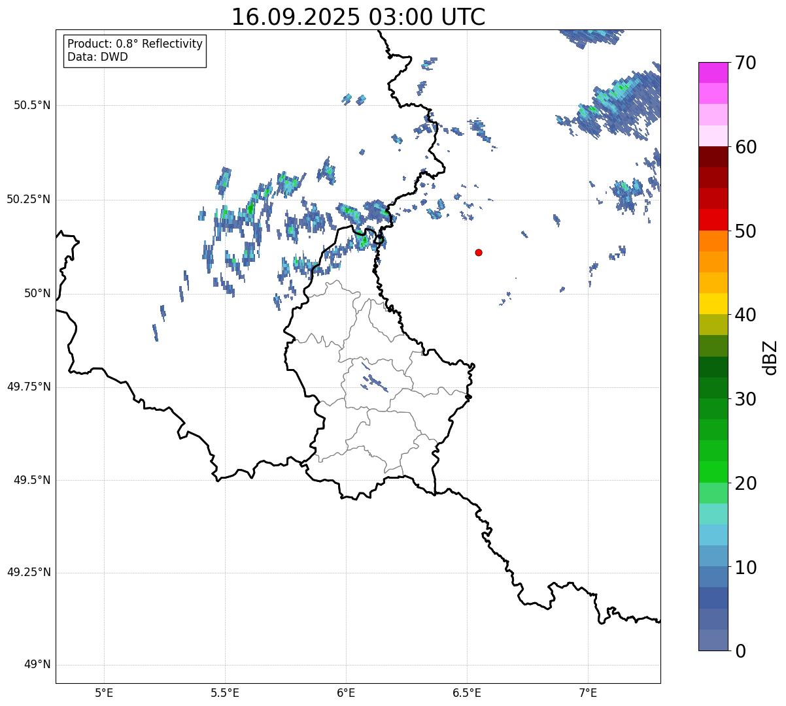Click the yellow colorbar swatch at 40 dBZ
The image size is (786, 706).
(x=713, y=304)
